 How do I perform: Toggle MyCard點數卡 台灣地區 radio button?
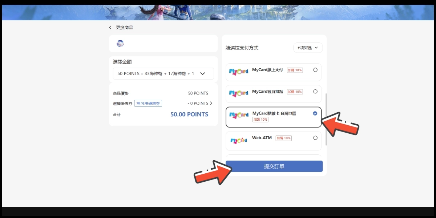[x=315, y=113]
